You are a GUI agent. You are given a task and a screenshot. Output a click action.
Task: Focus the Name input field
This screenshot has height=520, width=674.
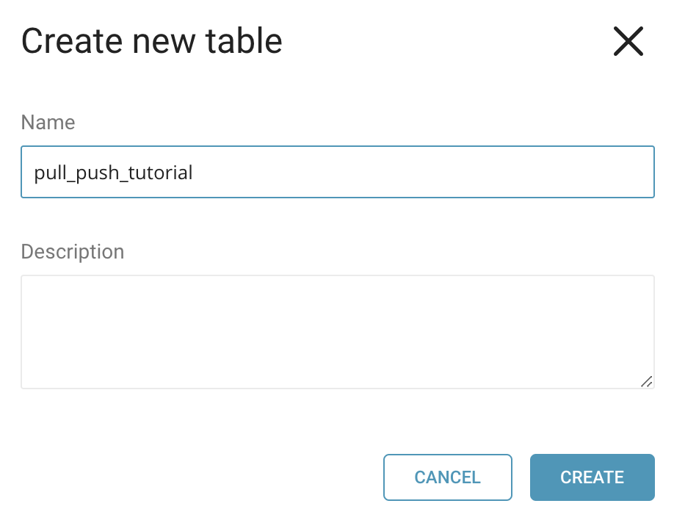[337, 172]
